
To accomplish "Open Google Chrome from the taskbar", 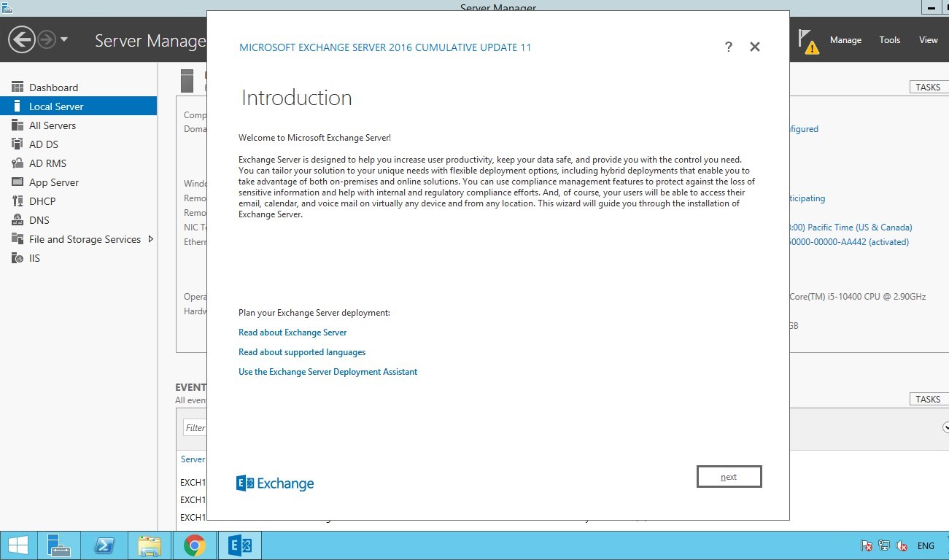I will [x=195, y=545].
